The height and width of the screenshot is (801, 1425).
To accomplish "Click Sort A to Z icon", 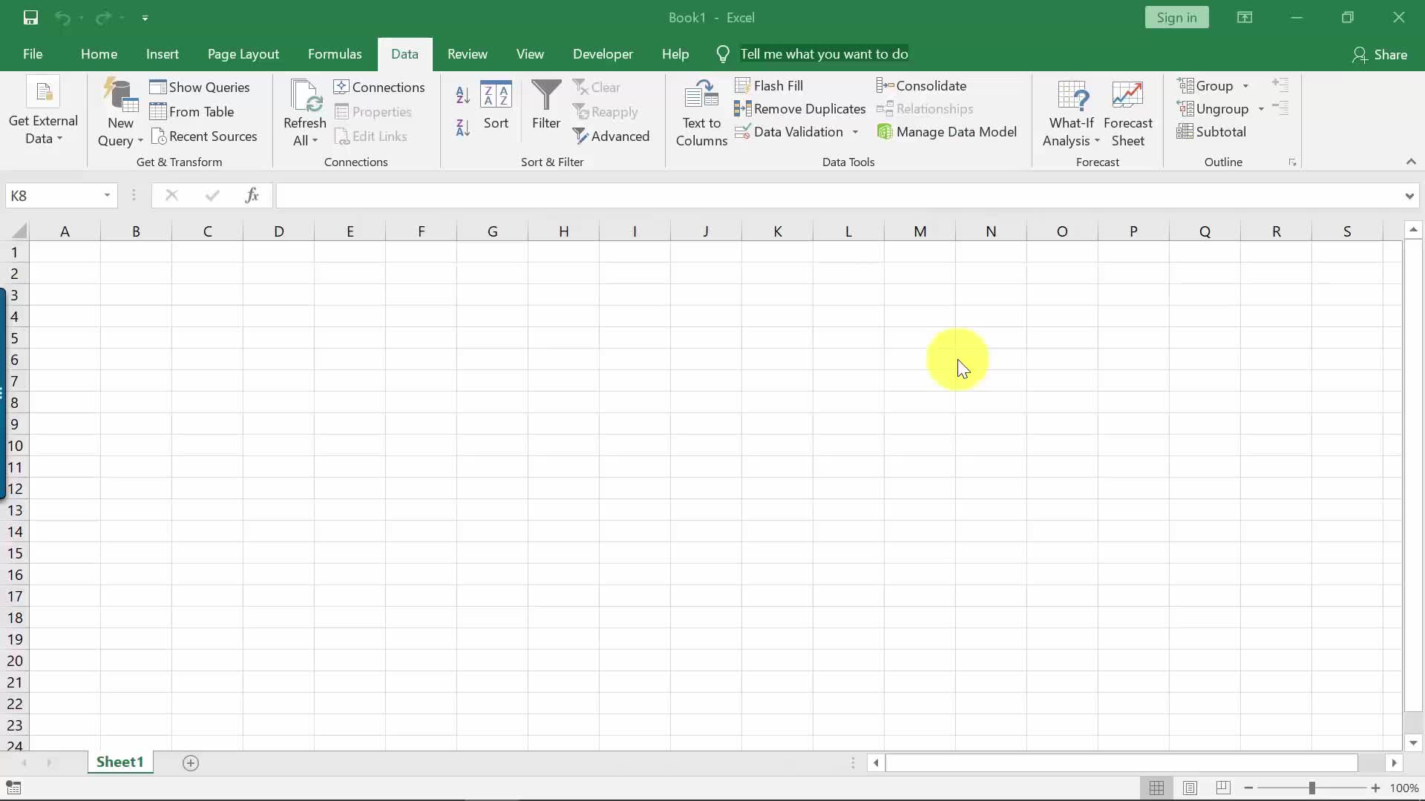I will point(462,95).
